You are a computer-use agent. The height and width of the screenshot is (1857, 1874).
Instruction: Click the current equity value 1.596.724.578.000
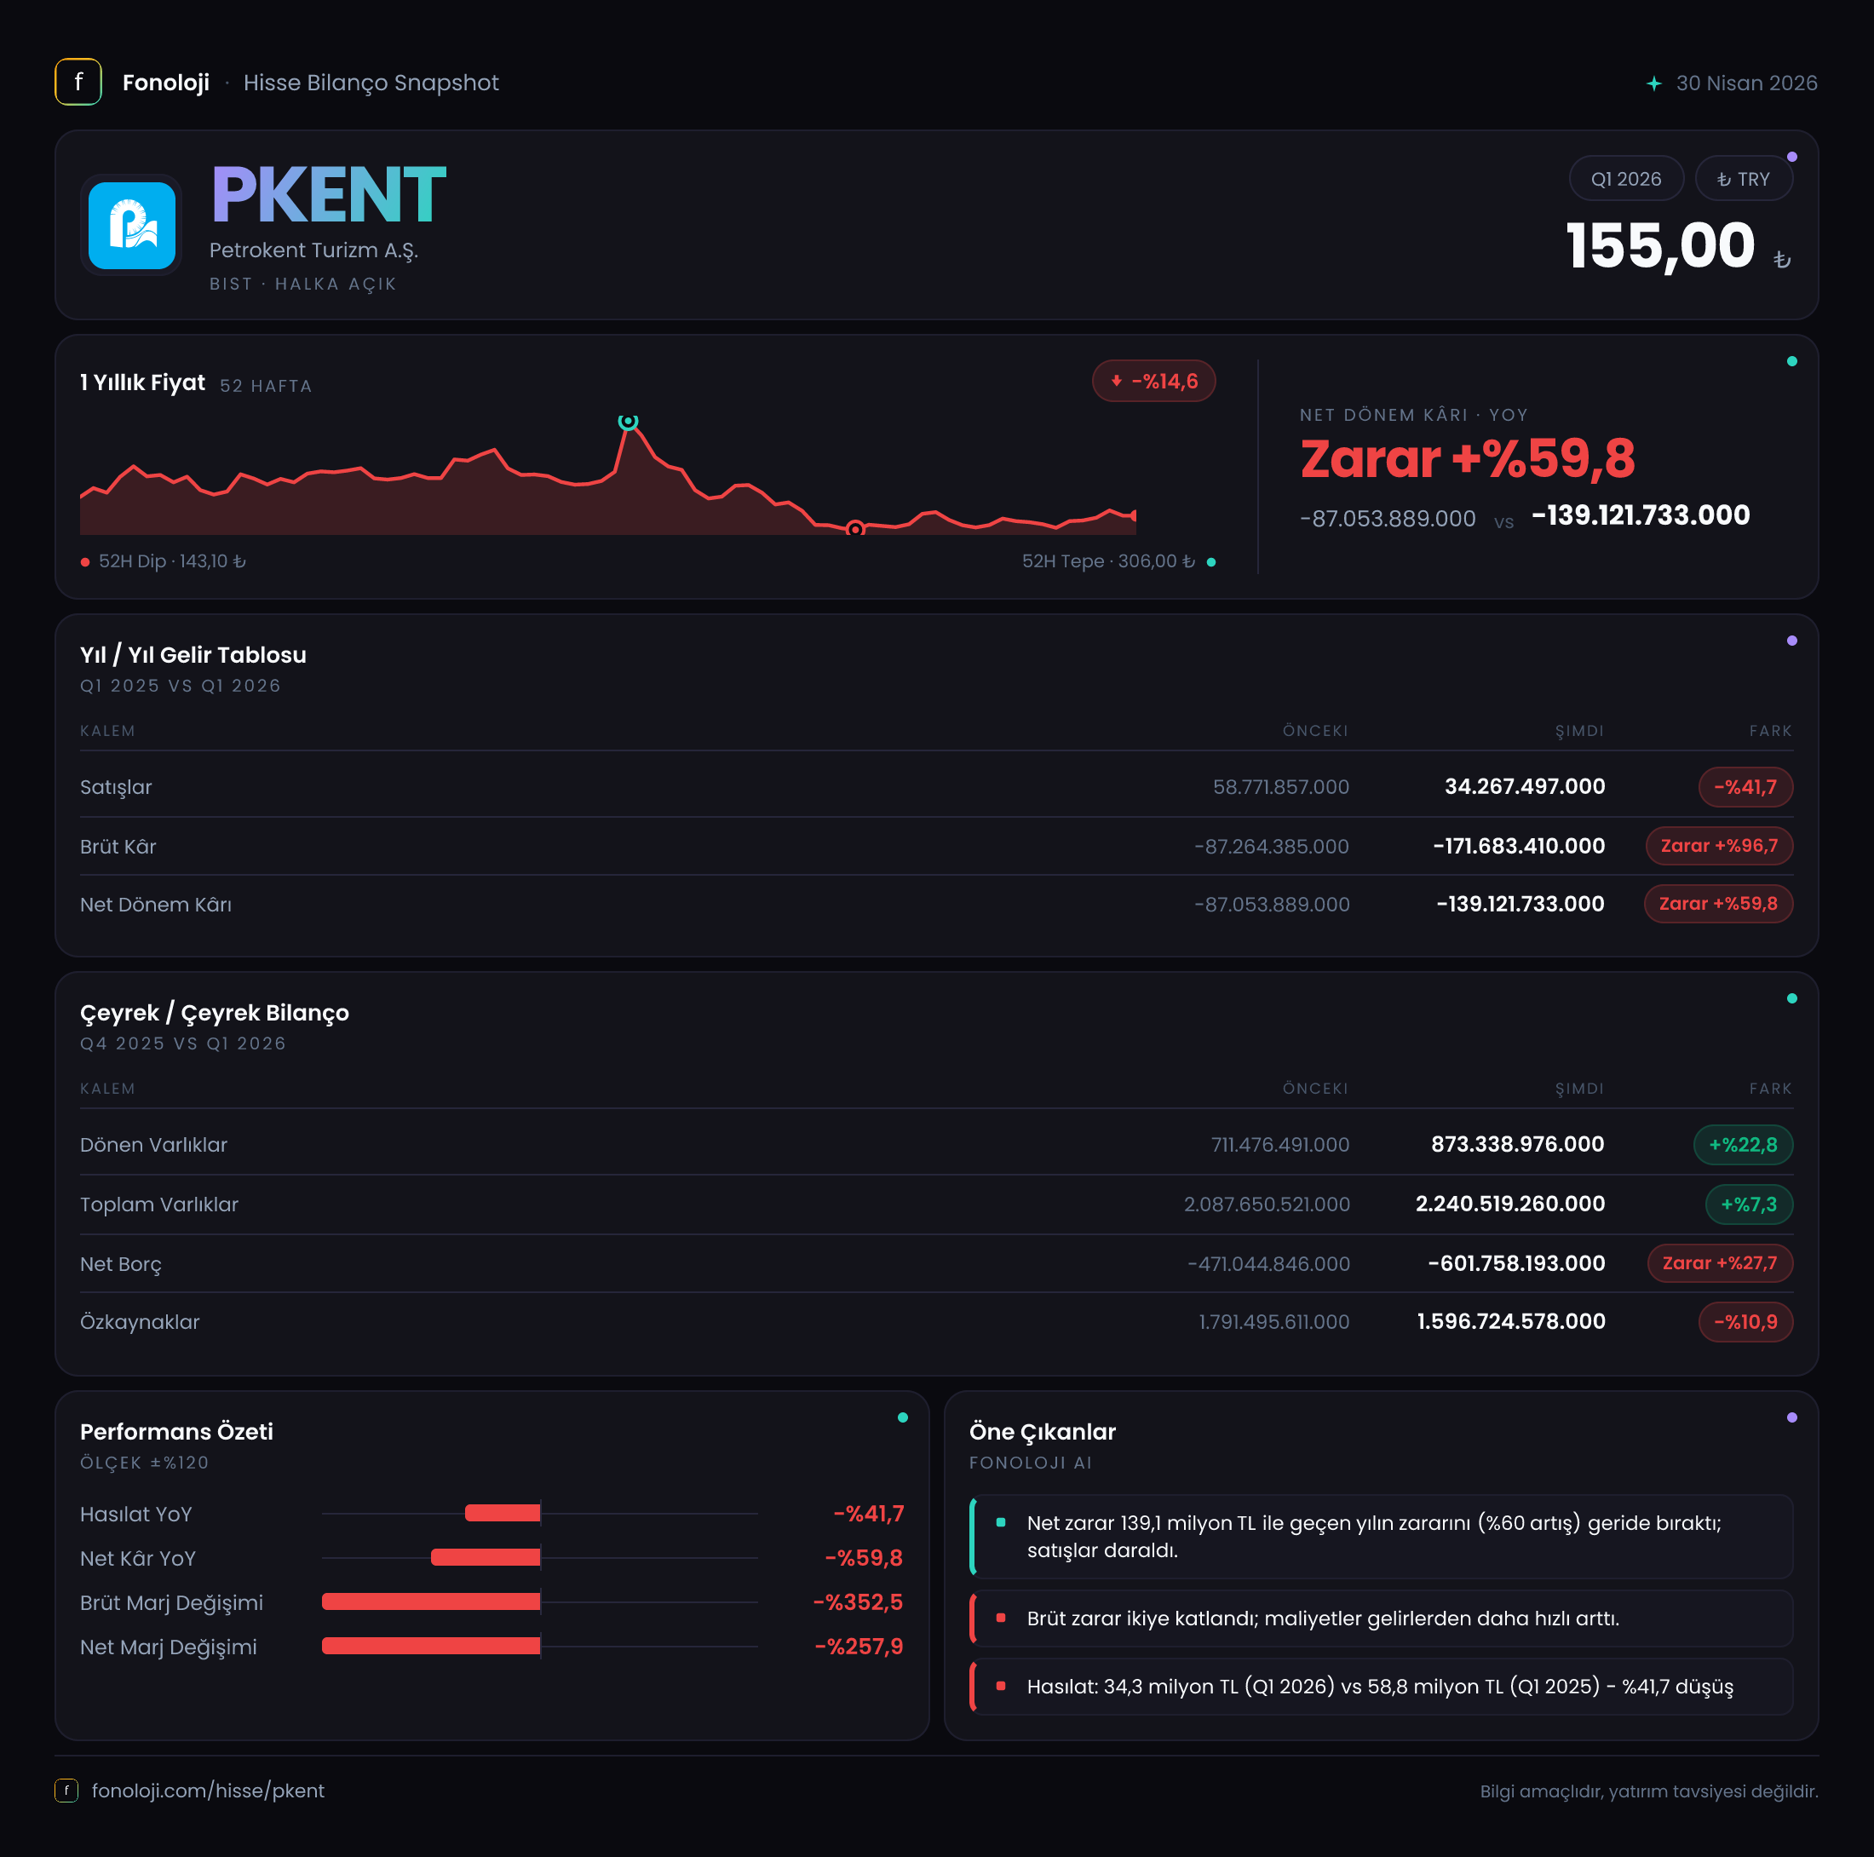pyautogui.click(x=1511, y=1321)
